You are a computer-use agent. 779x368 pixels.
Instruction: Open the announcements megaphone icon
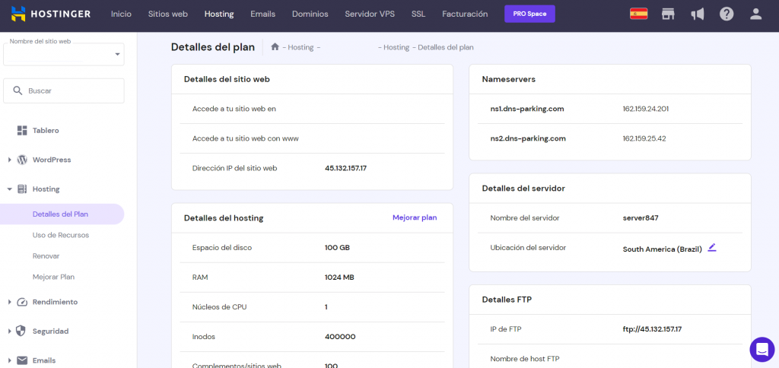697,14
